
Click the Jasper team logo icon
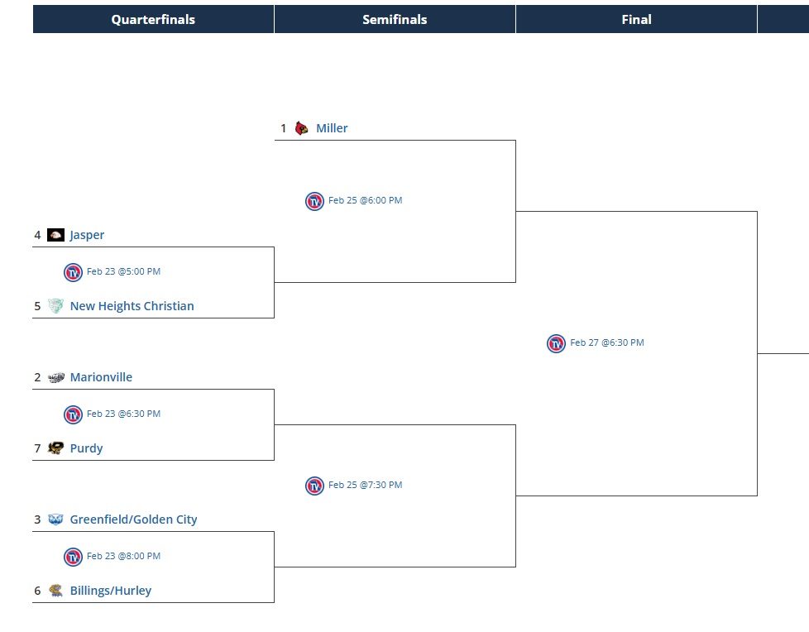tap(55, 235)
